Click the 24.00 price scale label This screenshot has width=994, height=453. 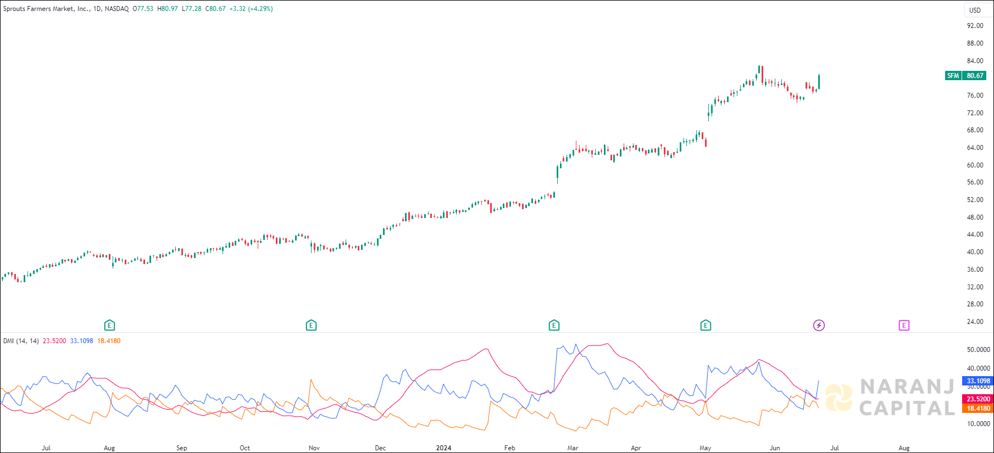[x=975, y=322]
